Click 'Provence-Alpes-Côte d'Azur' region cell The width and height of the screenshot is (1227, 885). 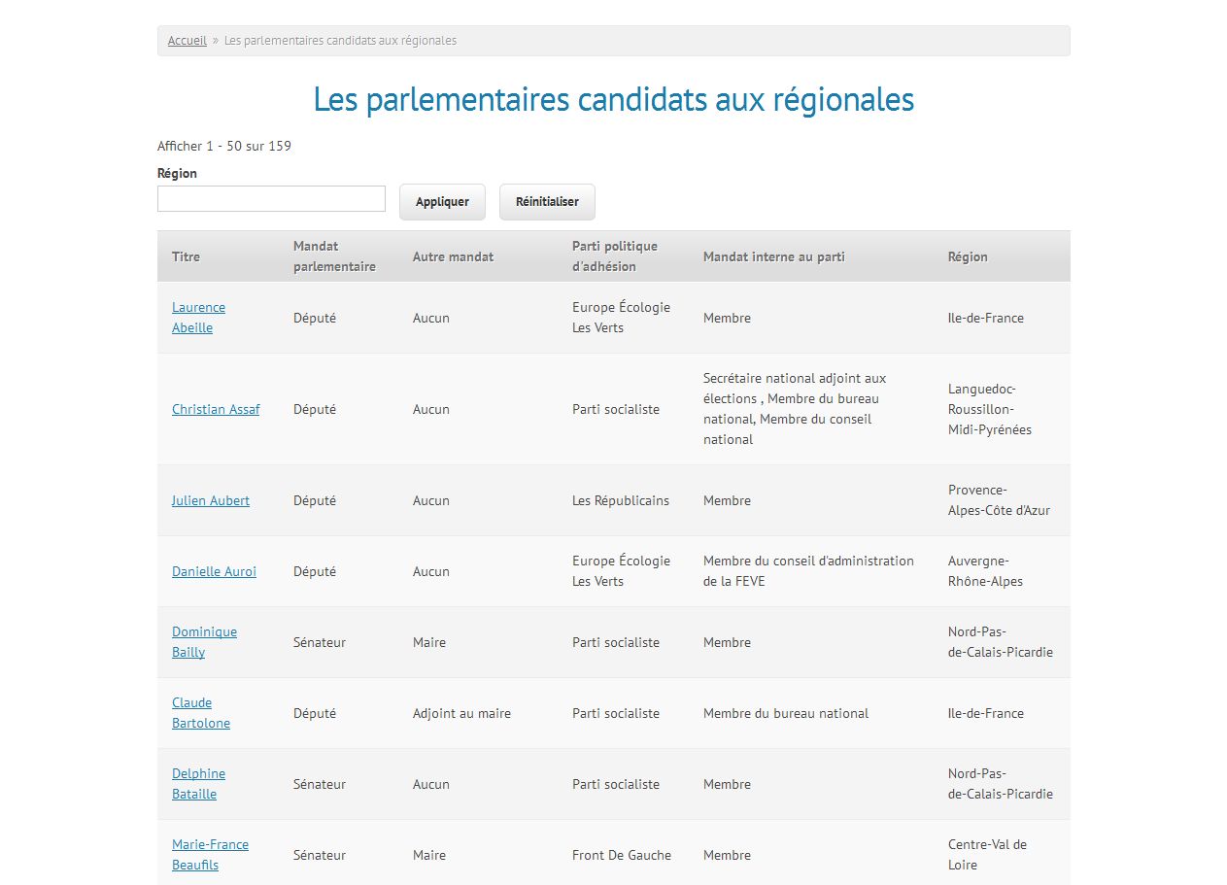[999, 500]
